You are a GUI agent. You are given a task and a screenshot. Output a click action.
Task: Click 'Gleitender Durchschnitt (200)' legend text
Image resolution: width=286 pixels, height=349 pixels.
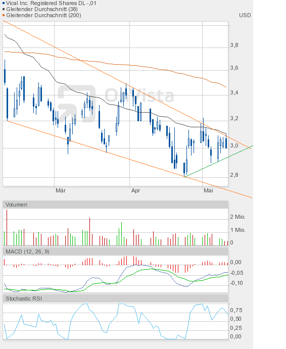[43, 15]
